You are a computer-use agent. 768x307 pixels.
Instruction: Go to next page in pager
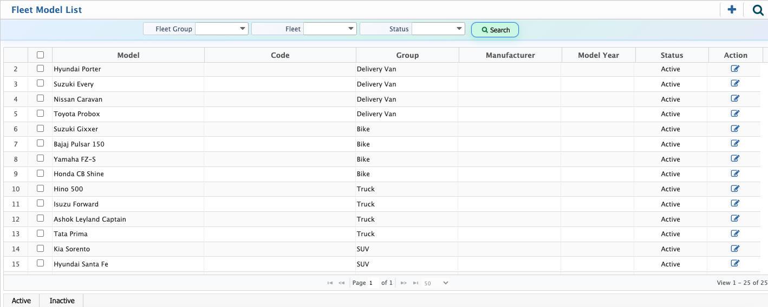(x=403, y=283)
